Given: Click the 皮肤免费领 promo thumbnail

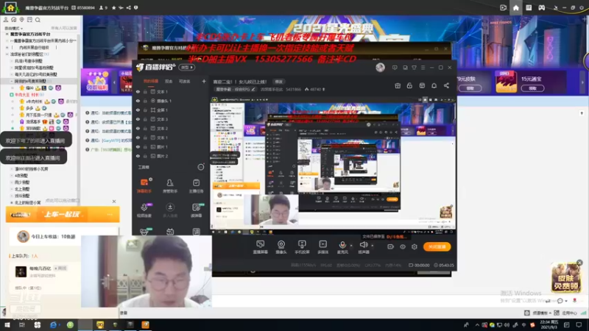Looking at the screenshot, I should pos(566,277).
